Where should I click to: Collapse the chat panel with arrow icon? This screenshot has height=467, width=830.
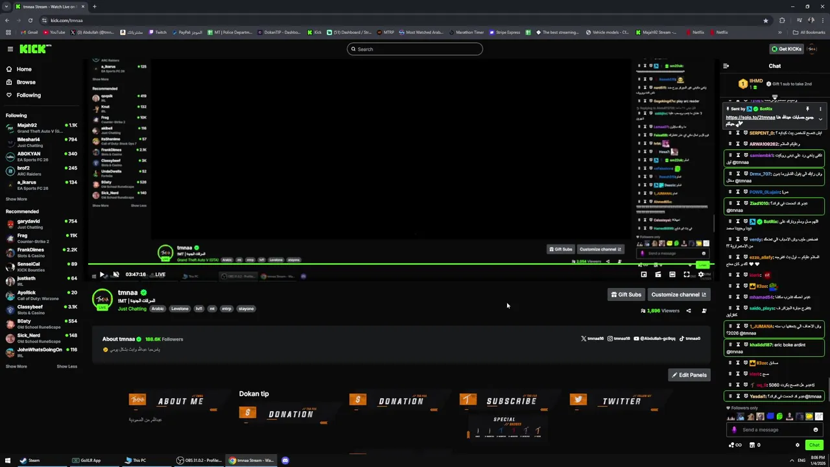(726, 66)
